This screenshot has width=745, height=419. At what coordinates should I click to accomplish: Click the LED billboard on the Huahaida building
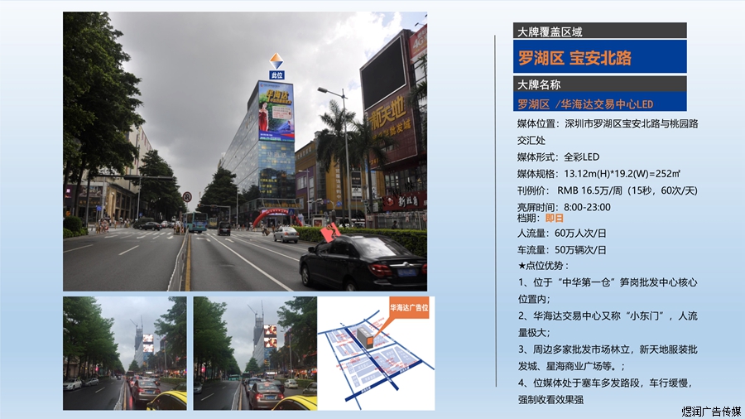click(276, 112)
